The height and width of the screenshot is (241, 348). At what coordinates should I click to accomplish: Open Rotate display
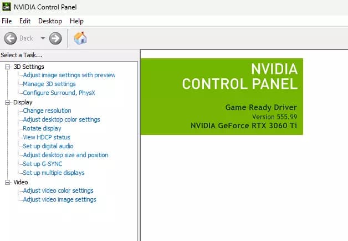click(42, 128)
